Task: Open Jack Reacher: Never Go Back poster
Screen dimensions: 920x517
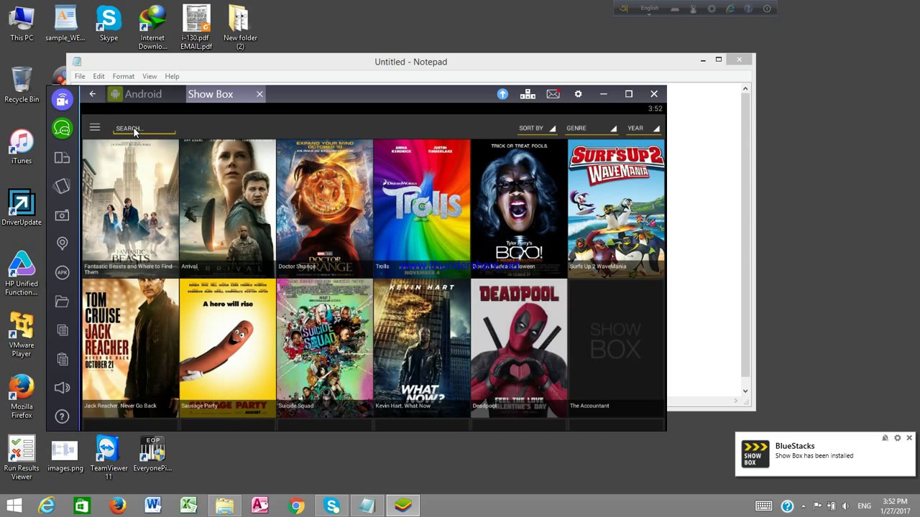Action: pos(130,348)
